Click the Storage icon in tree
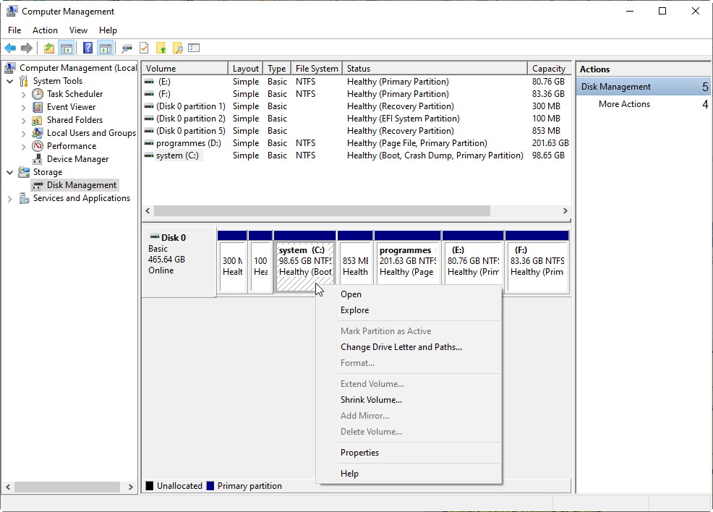This screenshot has height=512, width=713. [x=24, y=172]
